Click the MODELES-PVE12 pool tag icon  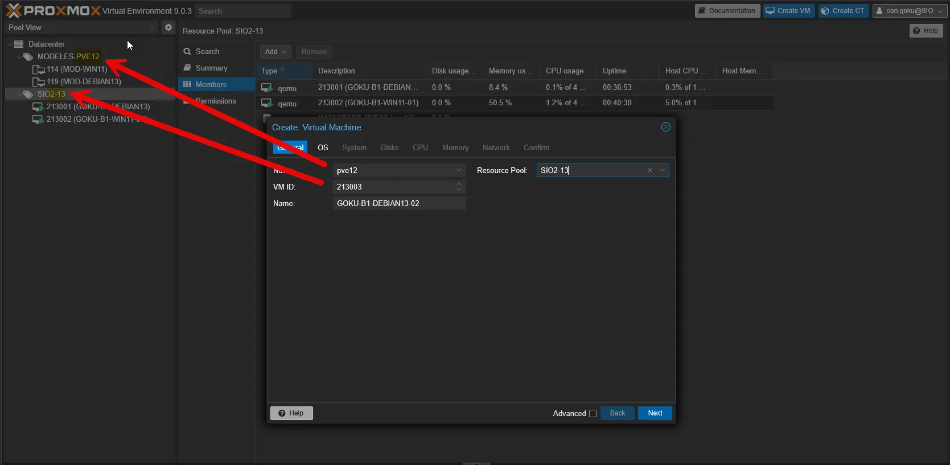click(28, 56)
